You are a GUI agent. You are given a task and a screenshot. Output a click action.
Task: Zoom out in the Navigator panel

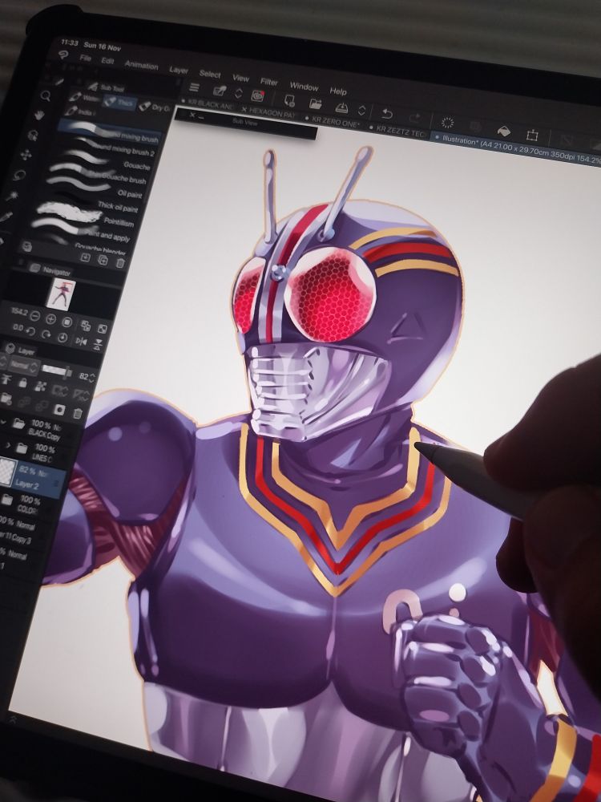tap(34, 317)
